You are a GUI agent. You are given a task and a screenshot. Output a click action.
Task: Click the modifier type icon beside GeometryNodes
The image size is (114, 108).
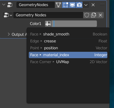point(10,5)
